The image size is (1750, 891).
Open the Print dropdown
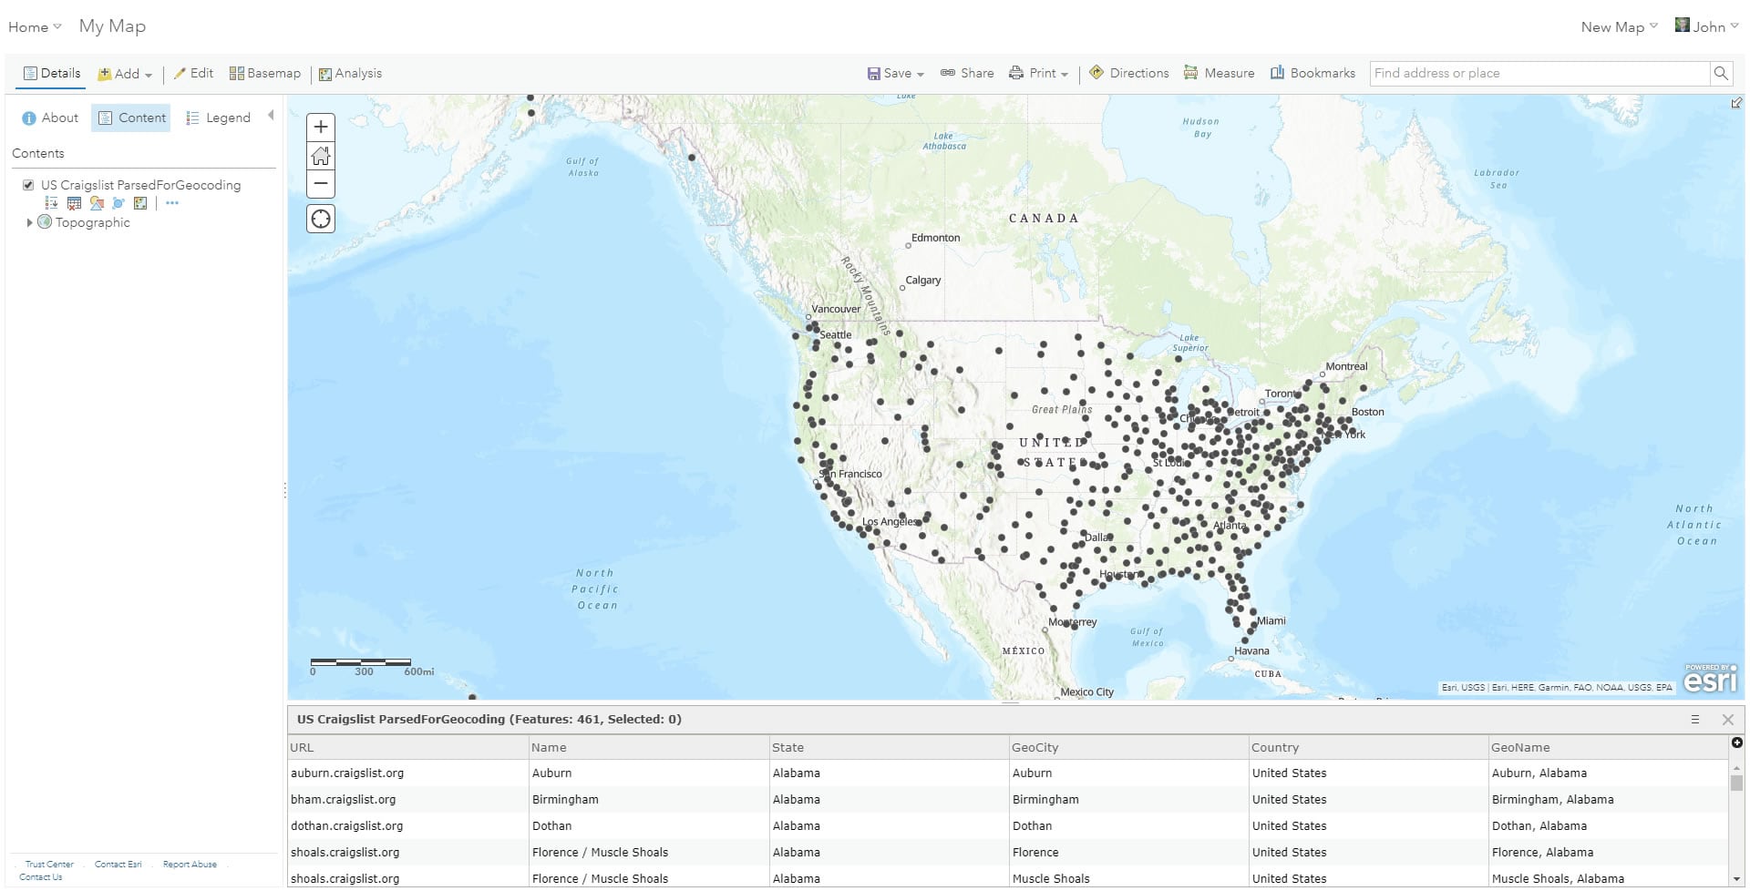point(1038,73)
